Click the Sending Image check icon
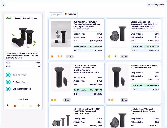 pyautogui.click(x=8, y=75)
